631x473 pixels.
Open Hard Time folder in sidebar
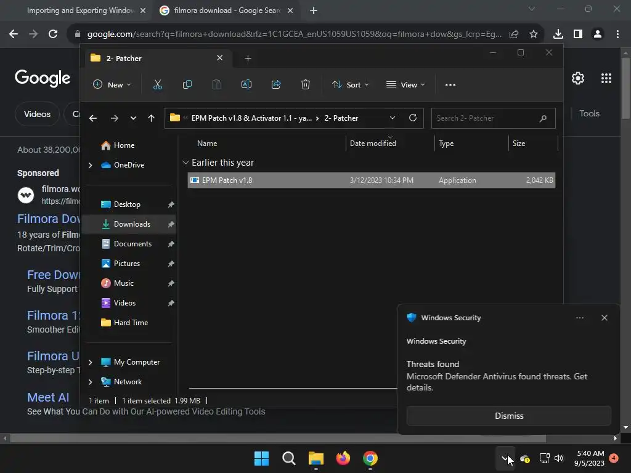(132, 323)
